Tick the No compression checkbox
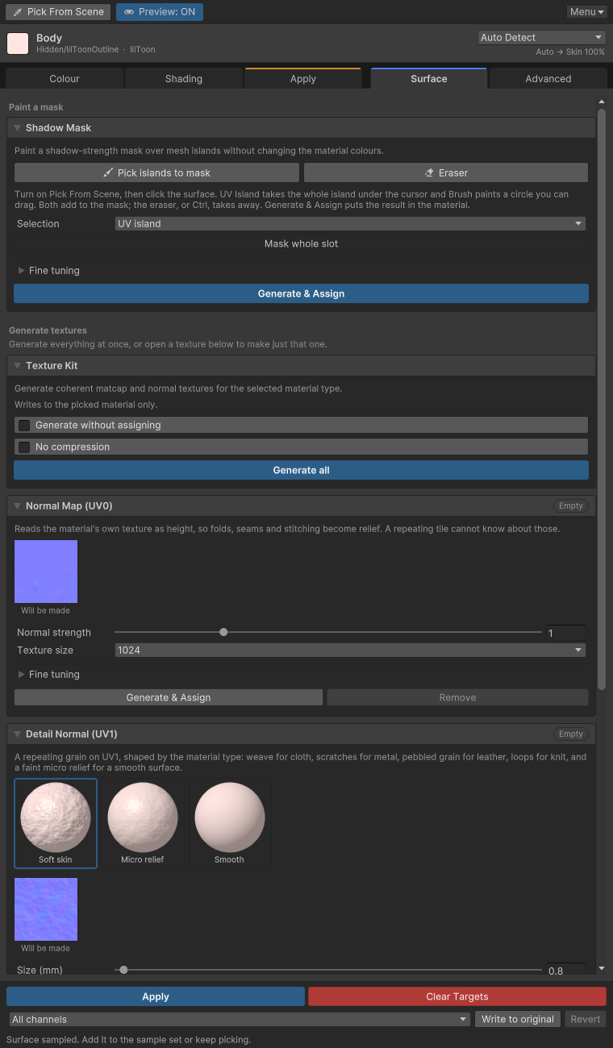 pyautogui.click(x=24, y=447)
